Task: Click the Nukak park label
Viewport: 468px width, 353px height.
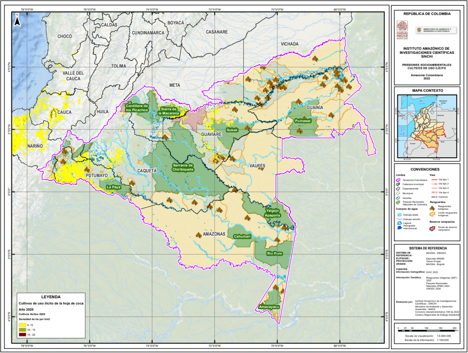Action: tap(232, 130)
